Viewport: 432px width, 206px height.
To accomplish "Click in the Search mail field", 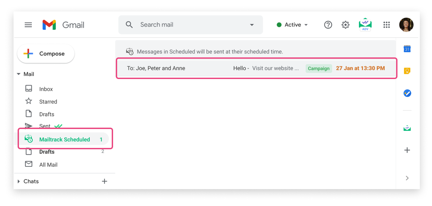I will coord(190,25).
